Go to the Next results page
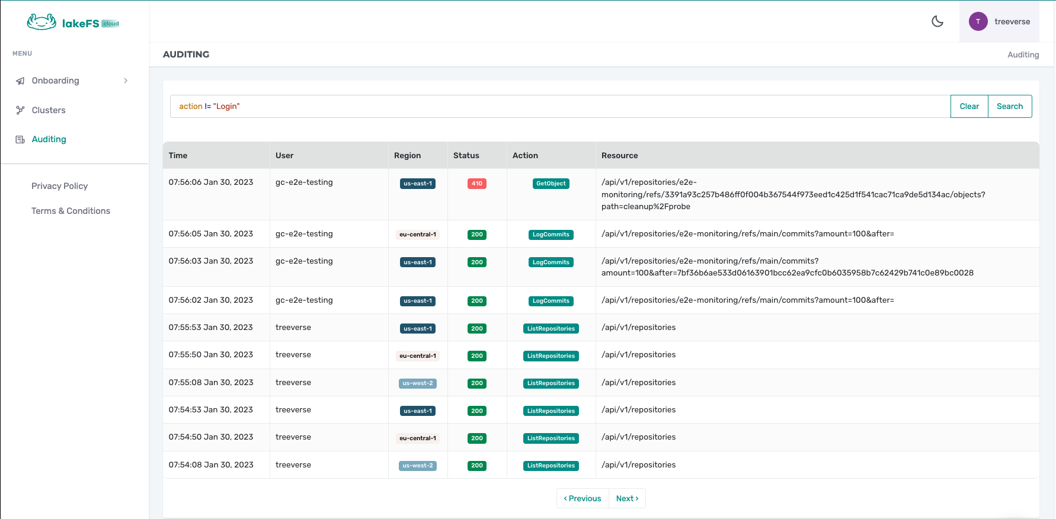1056x519 pixels. 627,498
